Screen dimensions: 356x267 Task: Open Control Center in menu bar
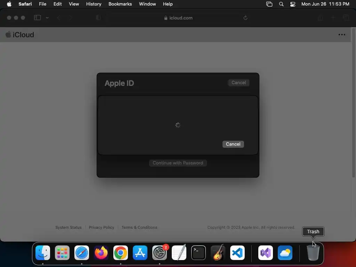(293, 4)
